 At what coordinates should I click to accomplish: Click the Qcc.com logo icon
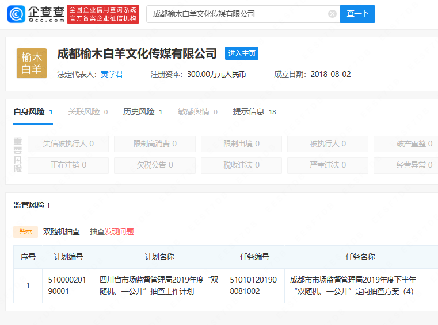click(x=16, y=14)
